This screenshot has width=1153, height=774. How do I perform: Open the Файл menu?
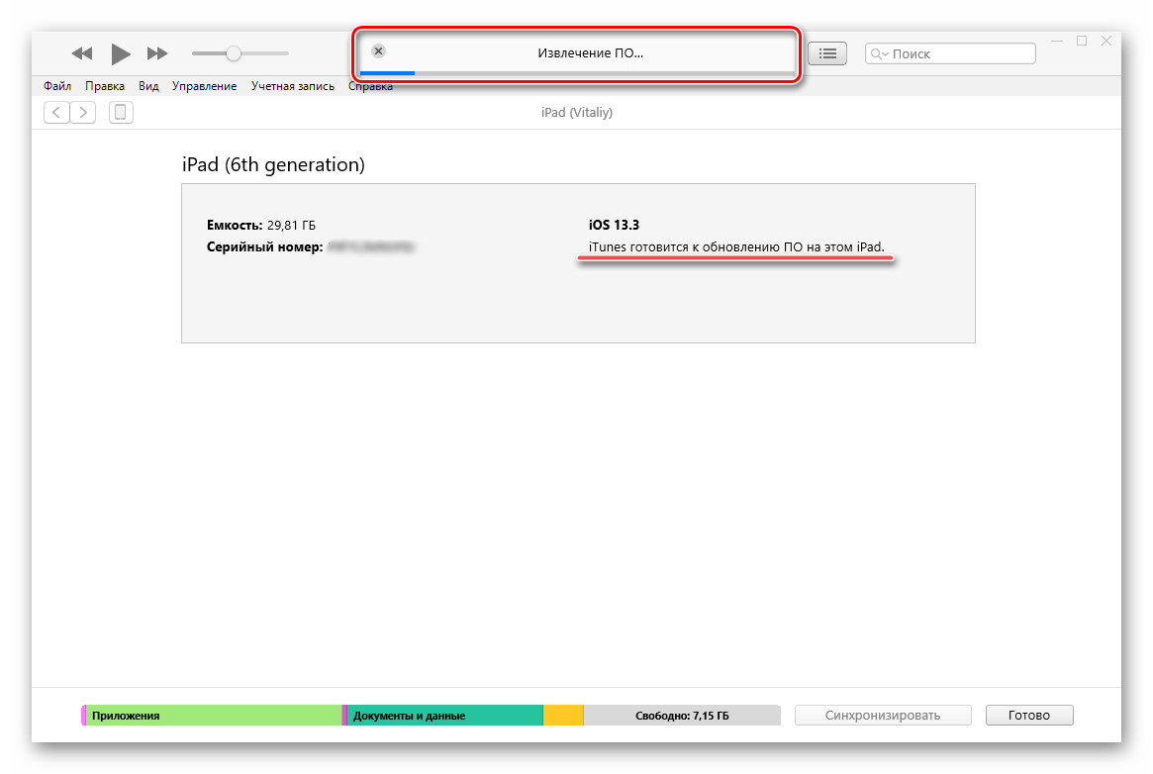(57, 86)
